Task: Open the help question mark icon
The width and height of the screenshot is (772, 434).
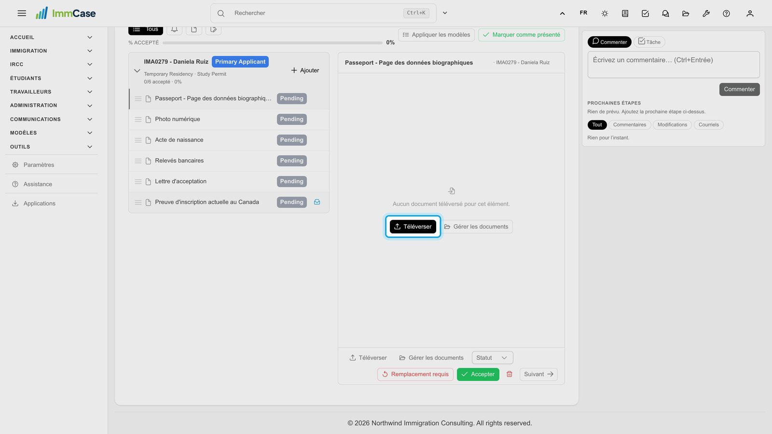Action: coord(726,14)
